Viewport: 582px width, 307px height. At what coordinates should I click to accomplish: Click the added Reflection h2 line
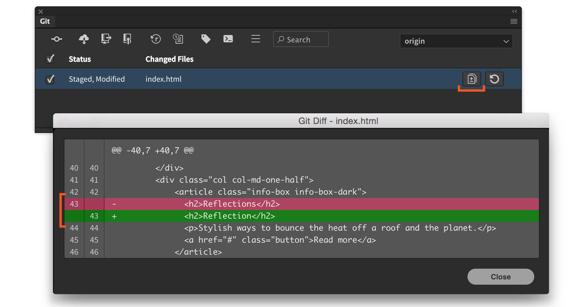pos(302,216)
